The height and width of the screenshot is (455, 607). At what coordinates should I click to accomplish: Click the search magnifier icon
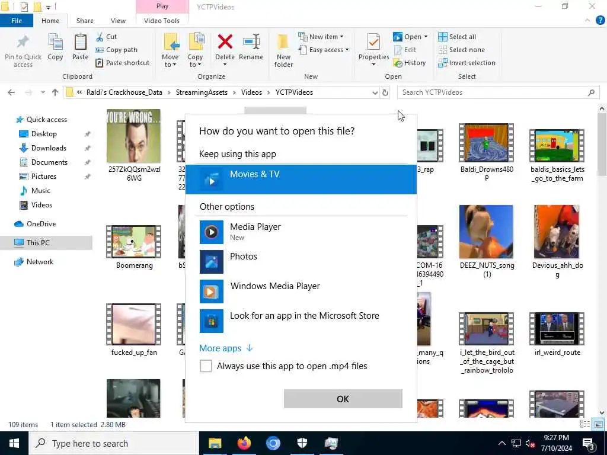tap(591, 92)
